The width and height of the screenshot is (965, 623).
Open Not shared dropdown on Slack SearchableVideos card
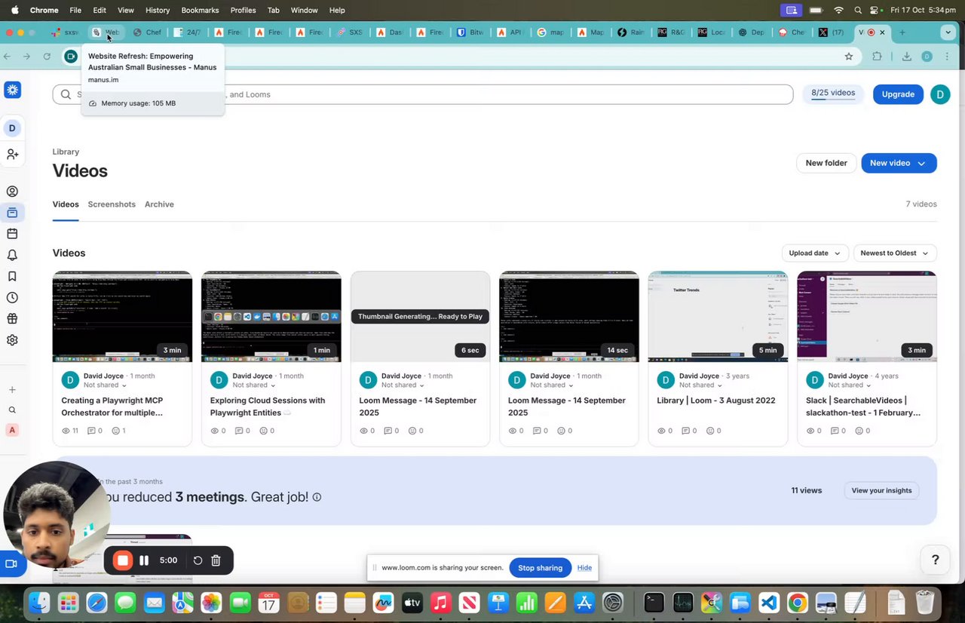[x=849, y=385]
